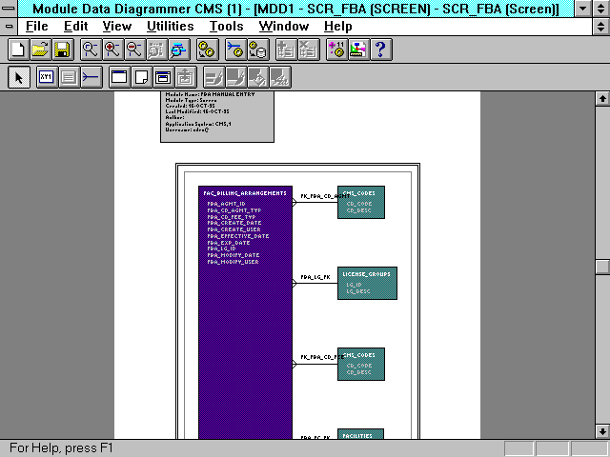Save the diagram with the floppy disk icon
This screenshot has height=457, width=610.
[61, 50]
